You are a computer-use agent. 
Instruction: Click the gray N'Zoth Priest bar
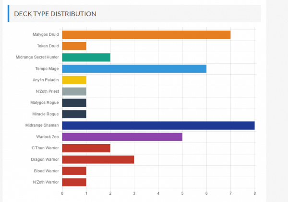tap(74, 91)
